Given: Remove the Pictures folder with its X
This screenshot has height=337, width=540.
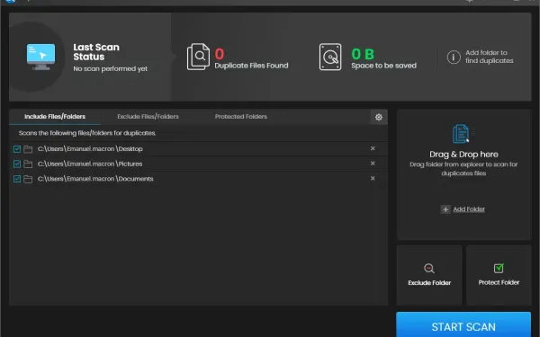Looking at the screenshot, I should point(373,164).
